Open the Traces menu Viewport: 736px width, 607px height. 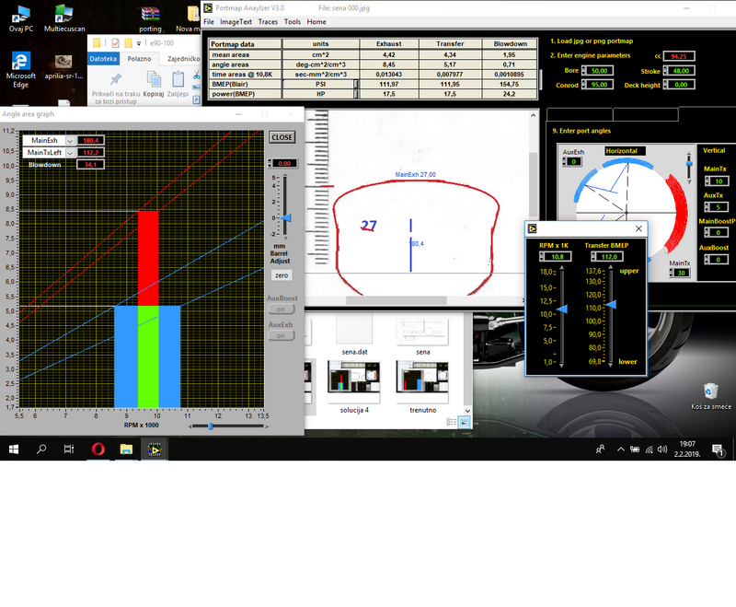[x=268, y=21]
